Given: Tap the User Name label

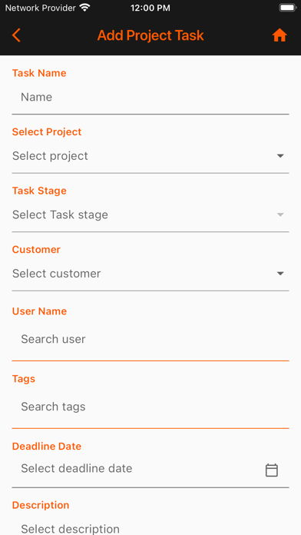Looking at the screenshot, I should [39, 311].
